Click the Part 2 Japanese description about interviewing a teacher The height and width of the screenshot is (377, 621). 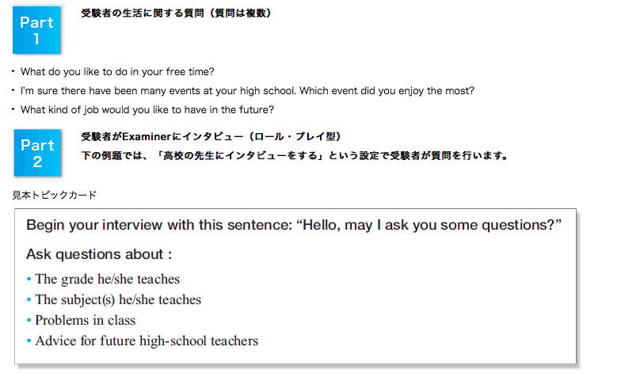point(295,155)
